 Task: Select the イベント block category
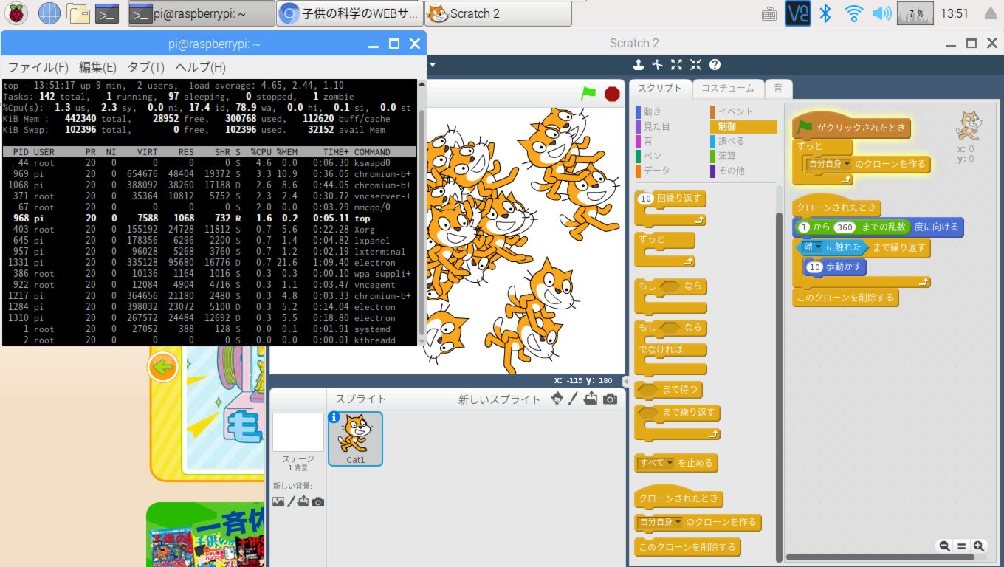click(735, 111)
